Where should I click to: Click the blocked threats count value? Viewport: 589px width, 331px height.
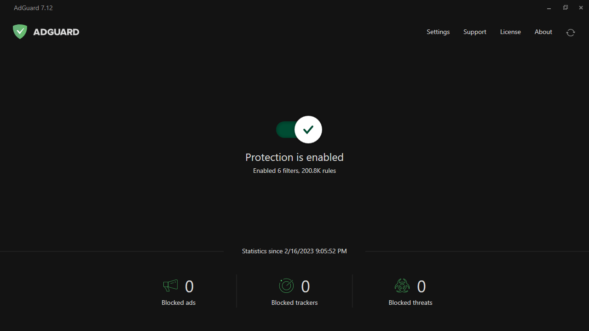(422, 286)
